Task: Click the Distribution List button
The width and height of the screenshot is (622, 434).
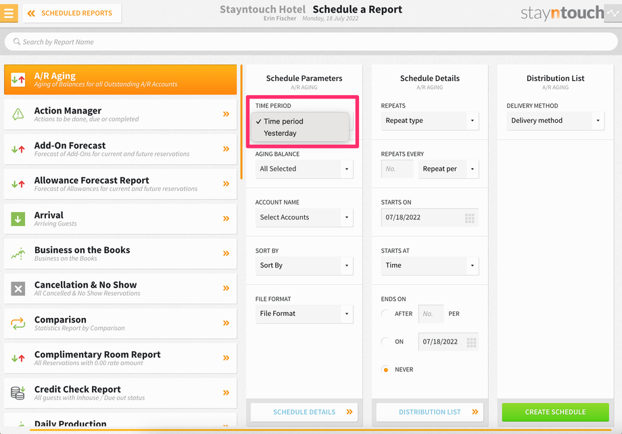Action: [x=430, y=412]
